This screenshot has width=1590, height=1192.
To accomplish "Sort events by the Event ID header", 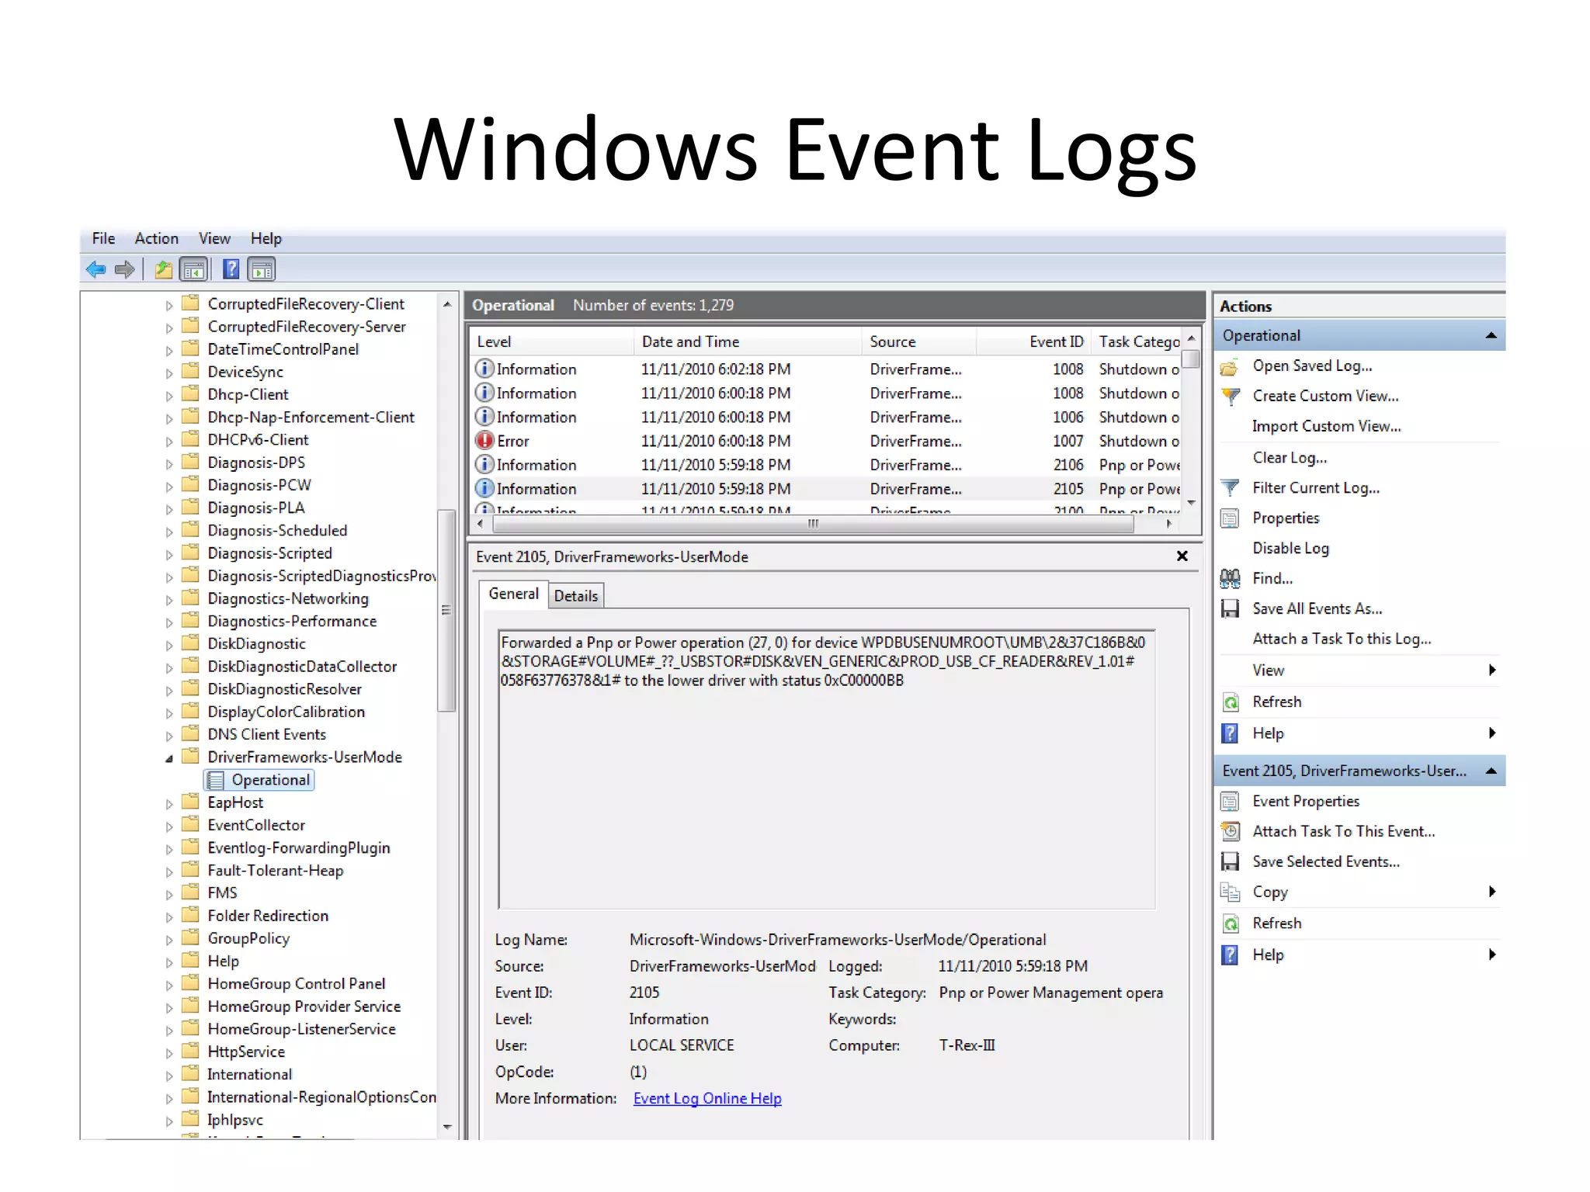I will click(x=1033, y=342).
